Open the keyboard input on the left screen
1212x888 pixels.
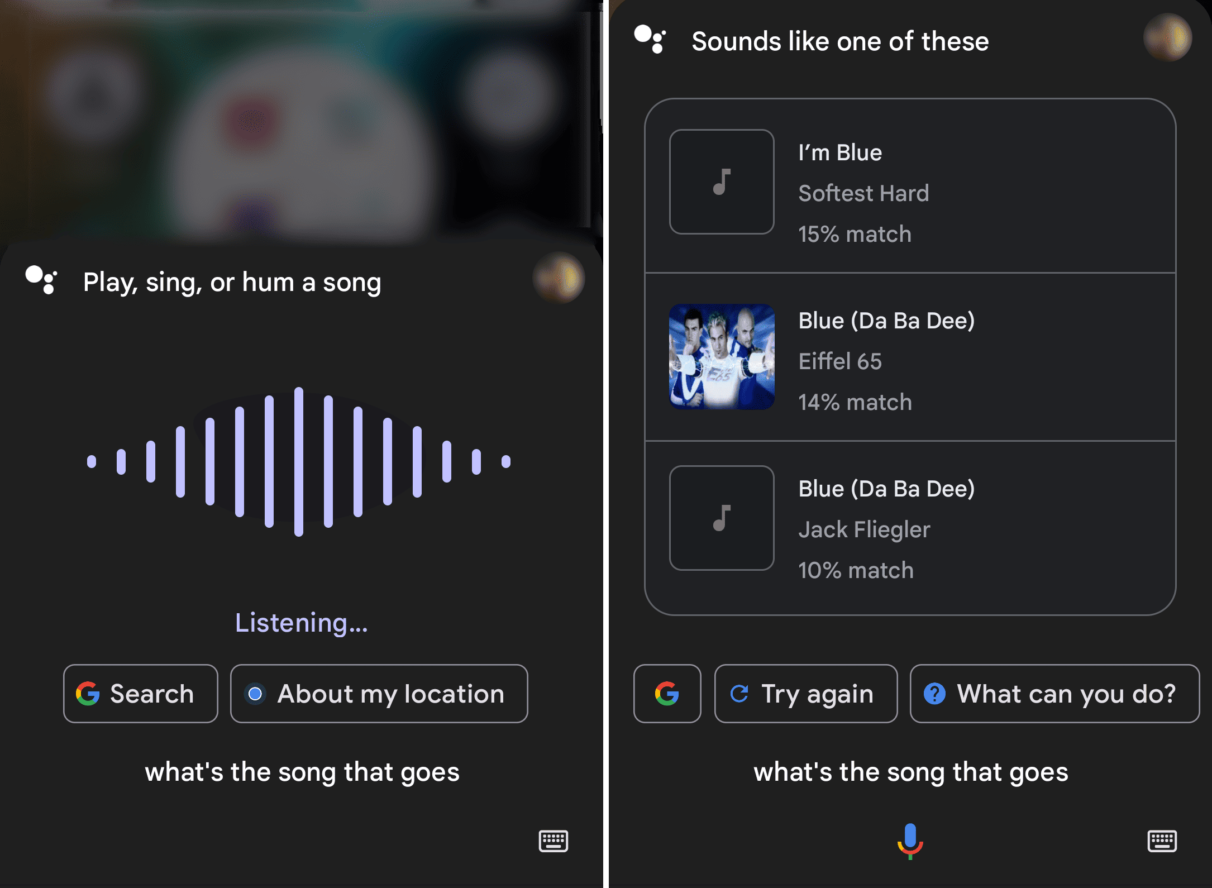click(554, 841)
